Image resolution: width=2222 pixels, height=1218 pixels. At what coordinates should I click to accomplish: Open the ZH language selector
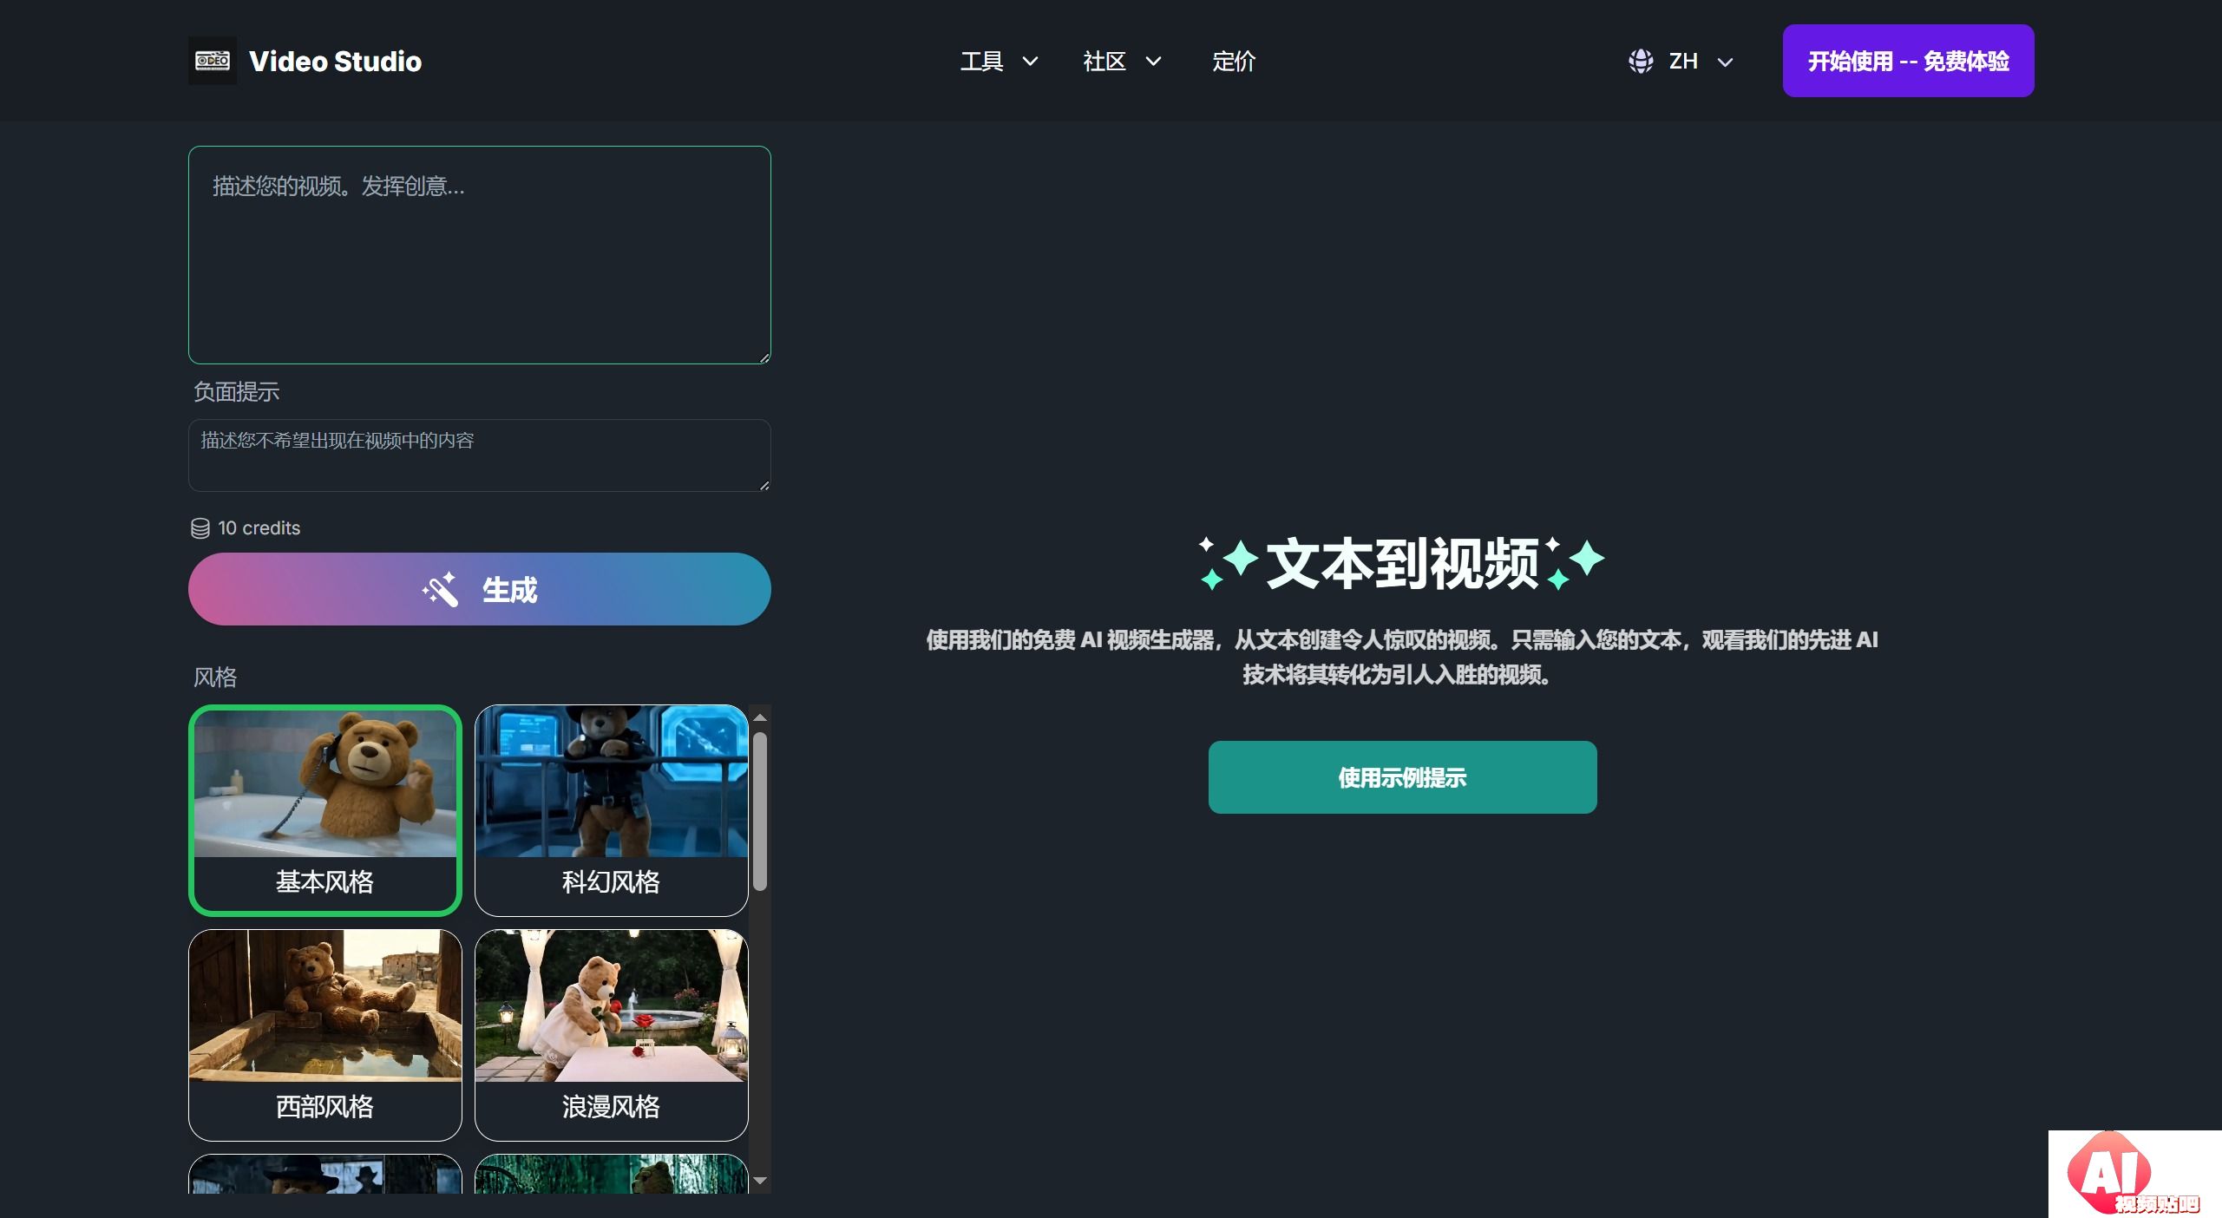(1681, 61)
